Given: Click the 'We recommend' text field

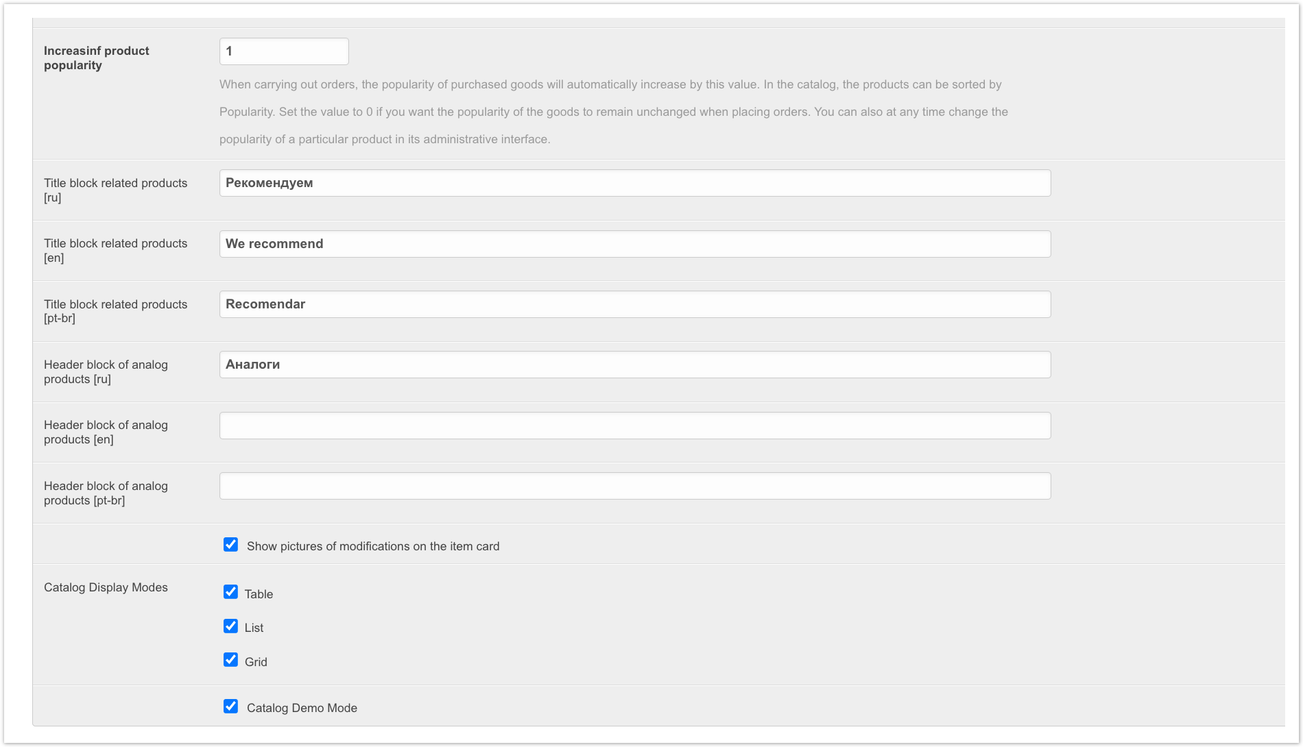Looking at the screenshot, I should click(635, 244).
